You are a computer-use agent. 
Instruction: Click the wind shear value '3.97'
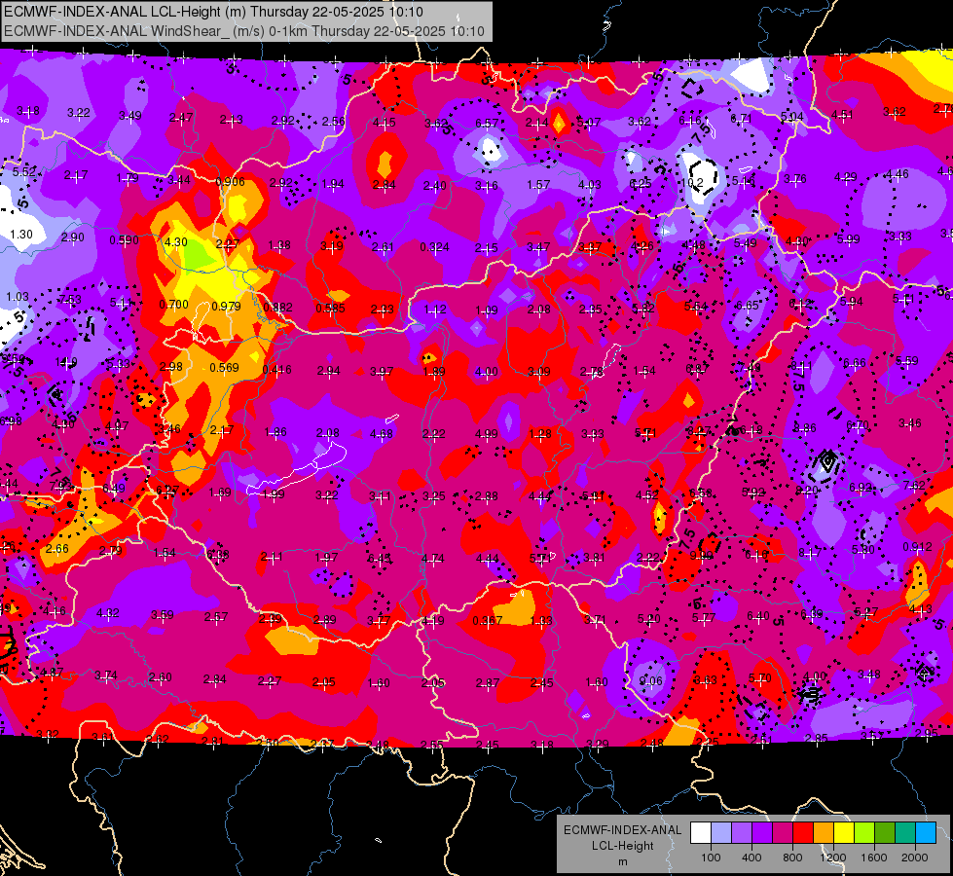[x=382, y=371]
